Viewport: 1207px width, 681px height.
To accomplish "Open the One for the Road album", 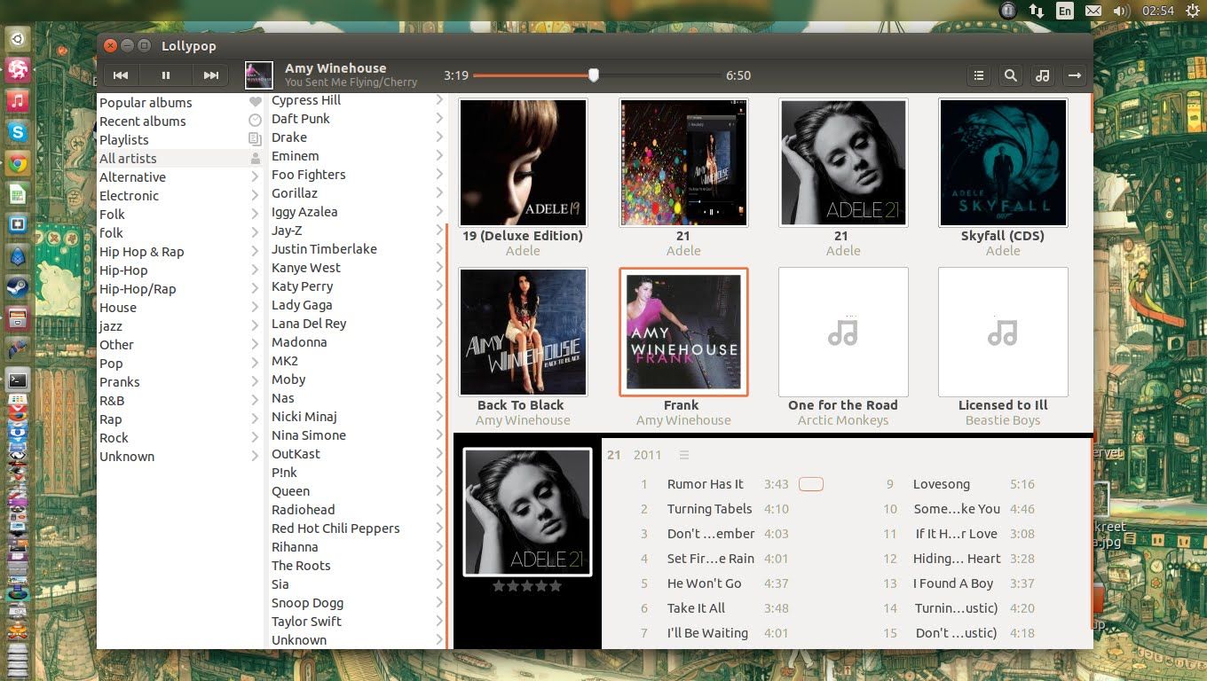I will pyautogui.click(x=843, y=332).
